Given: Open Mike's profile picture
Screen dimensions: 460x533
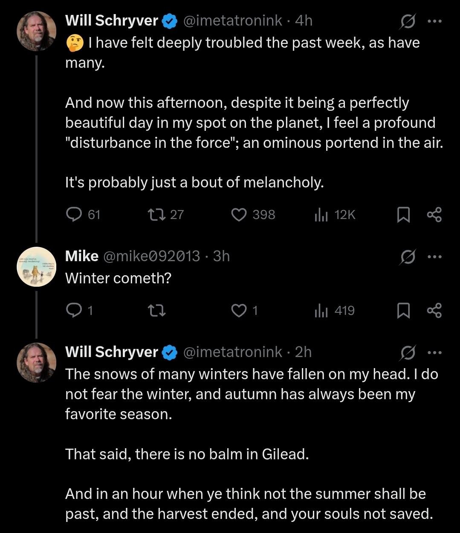Looking at the screenshot, I should [x=36, y=267].
